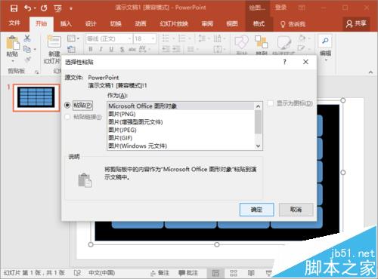The width and height of the screenshot is (378, 279).
Task: Click the 共享 share button
Action: (356, 23)
